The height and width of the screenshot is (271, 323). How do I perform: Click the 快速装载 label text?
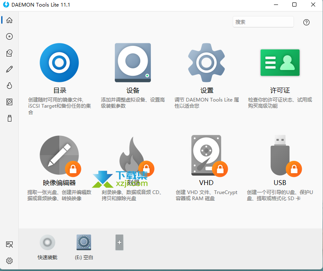(x=47, y=257)
